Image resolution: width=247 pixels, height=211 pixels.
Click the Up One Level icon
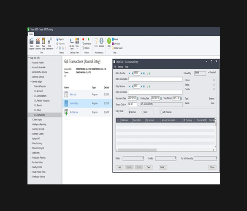click(72, 41)
